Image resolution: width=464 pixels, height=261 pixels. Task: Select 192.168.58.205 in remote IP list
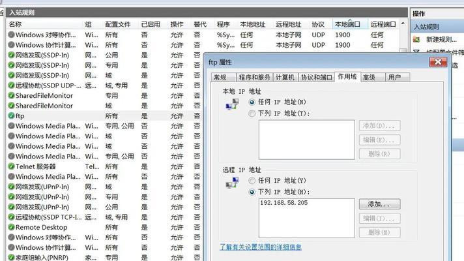click(x=283, y=203)
